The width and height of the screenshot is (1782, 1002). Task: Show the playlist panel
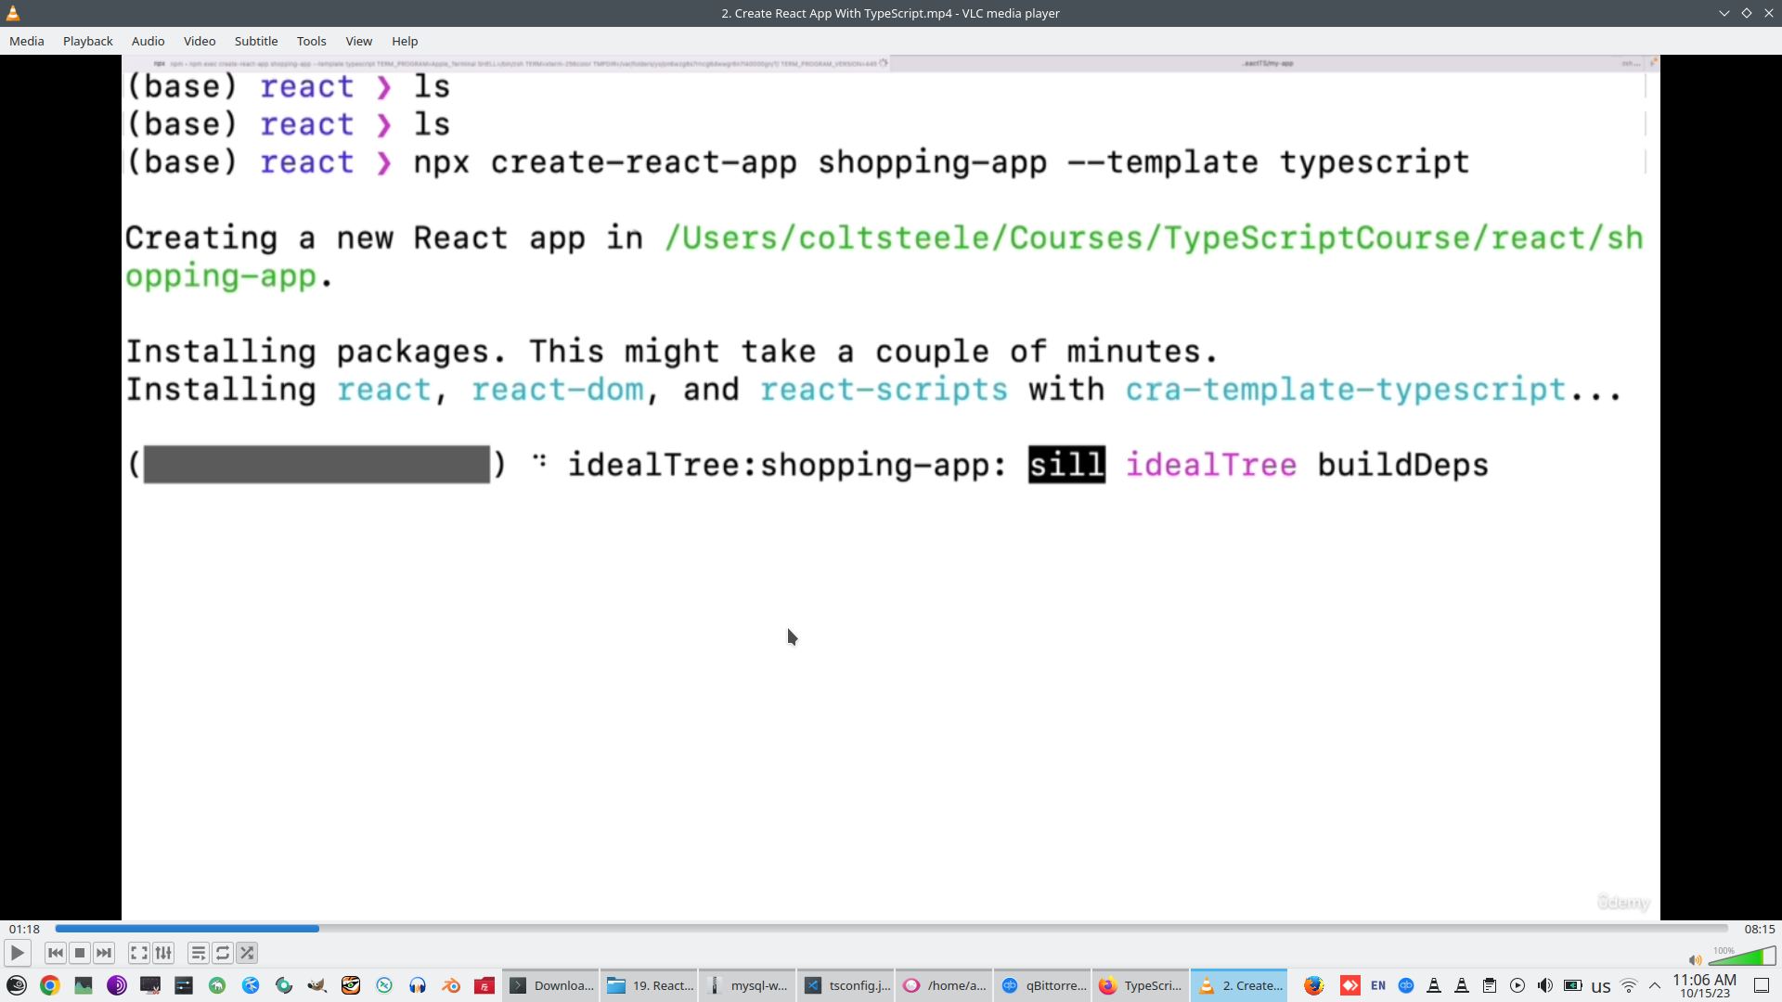(x=199, y=953)
